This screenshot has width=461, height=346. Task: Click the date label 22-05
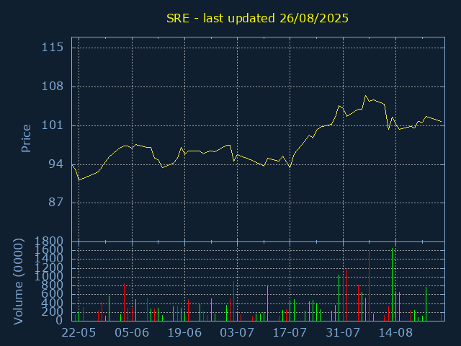[x=79, y=333]
